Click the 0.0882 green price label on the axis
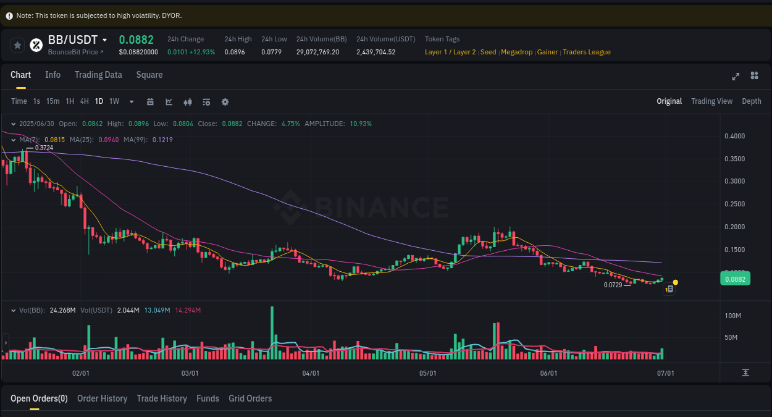Viewport: 772px width, 417px height. click(735, 279)
